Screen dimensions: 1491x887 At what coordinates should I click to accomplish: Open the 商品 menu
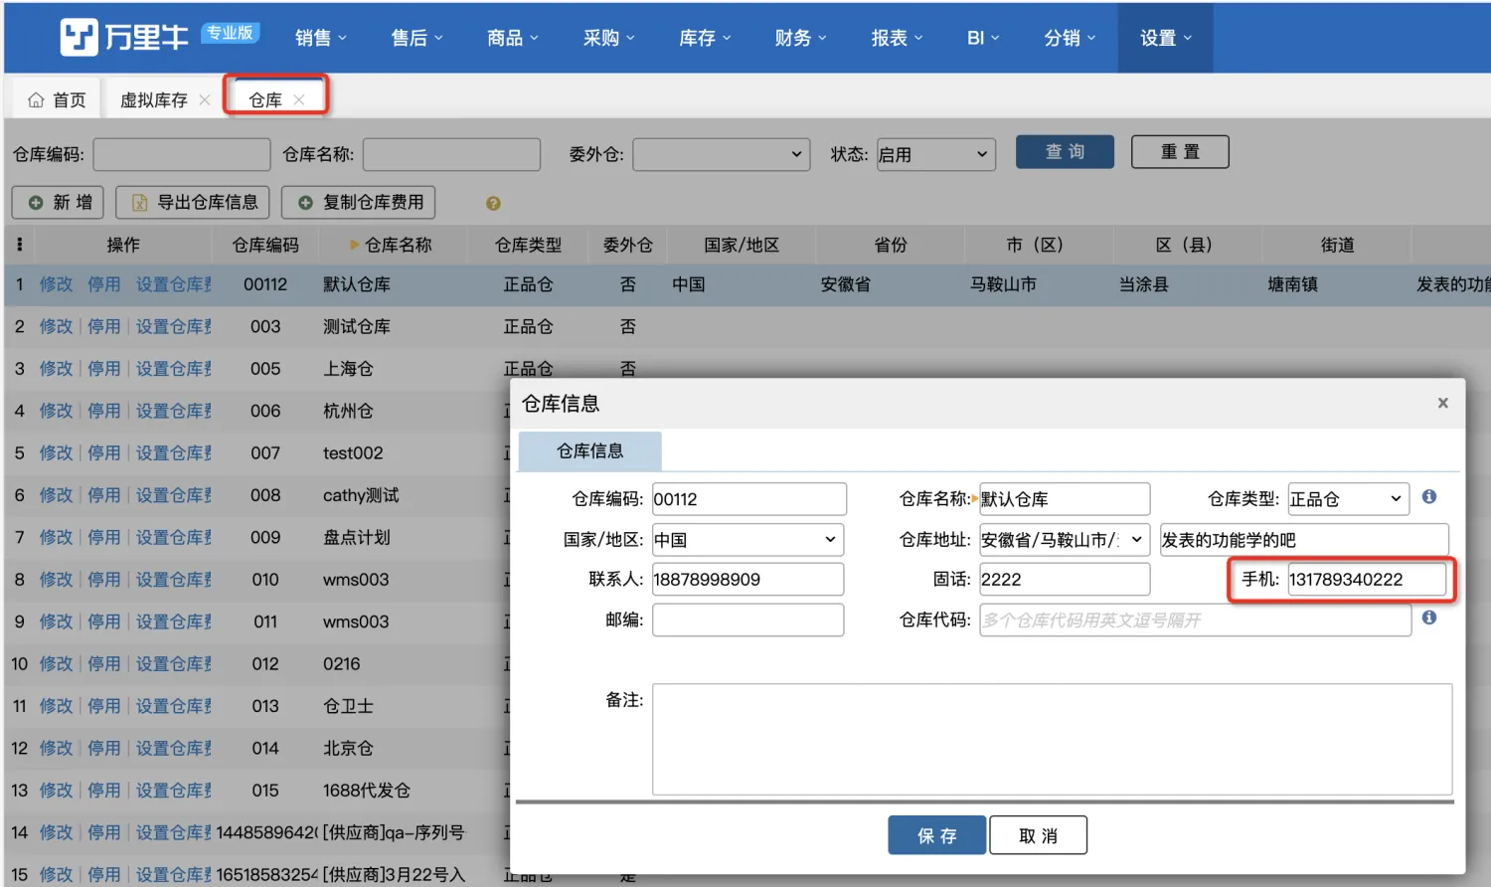pyautogui.click(x=512, y=38)
